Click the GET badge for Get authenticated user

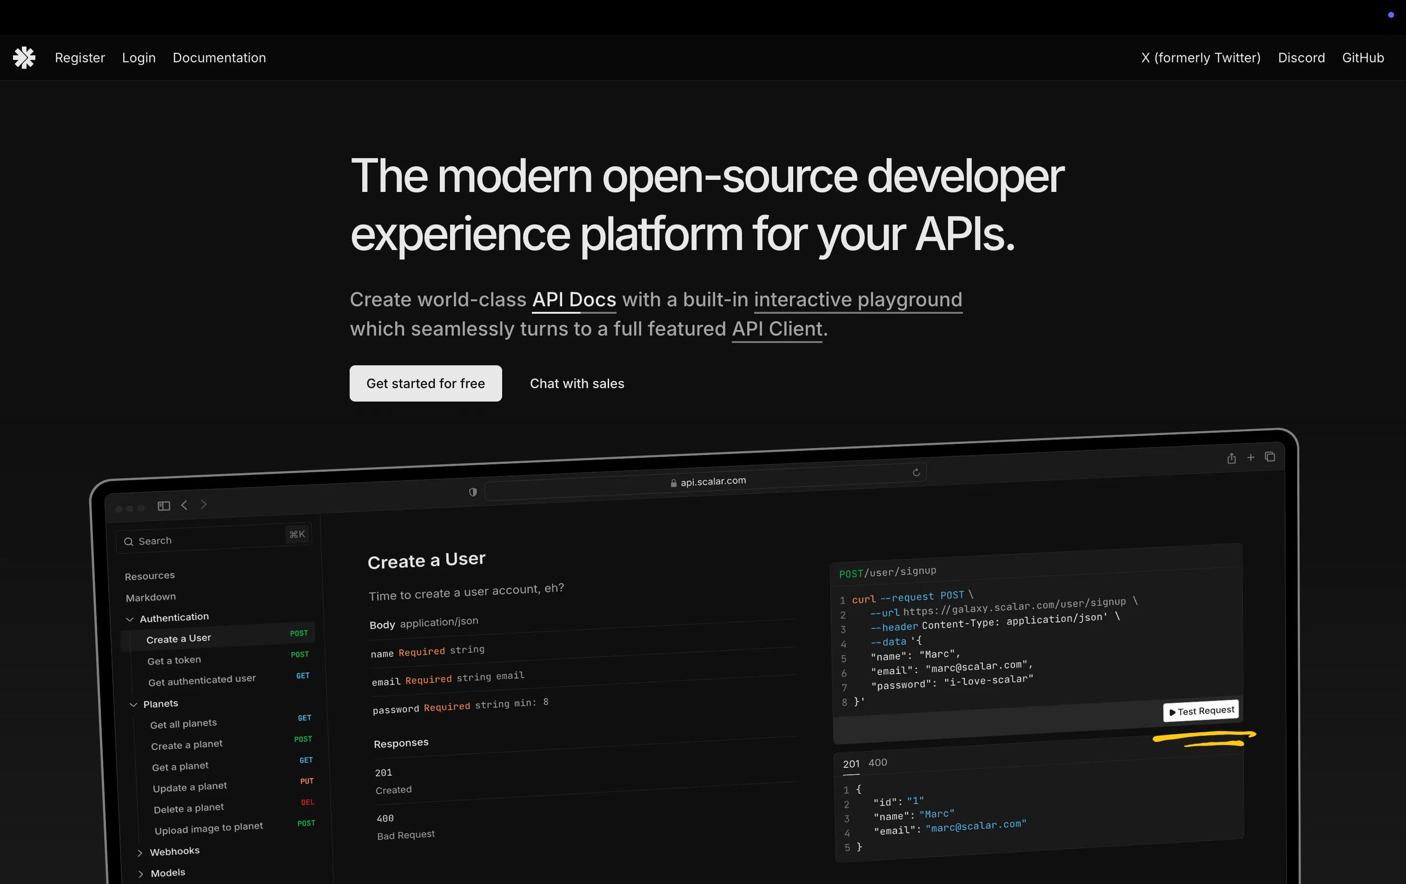tap(303, 676)
